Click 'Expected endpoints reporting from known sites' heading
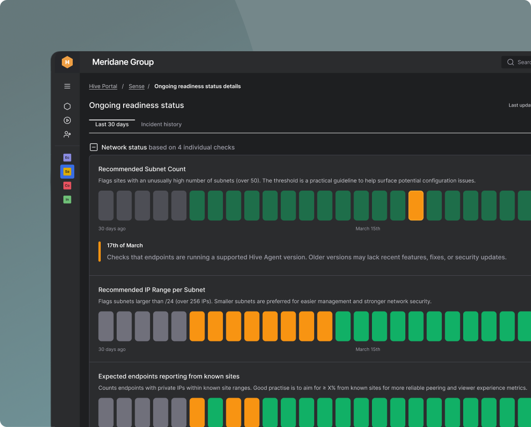Viewport: 531px width, 427px height. coord(169,376)
